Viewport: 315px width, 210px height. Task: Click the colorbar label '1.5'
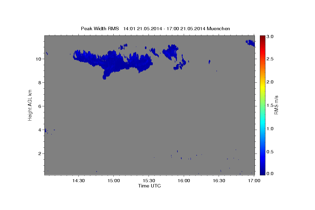270,105
